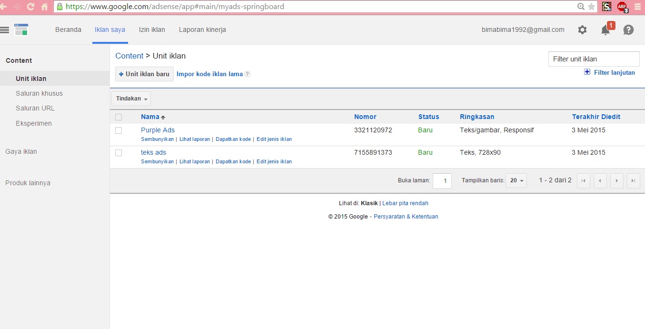Screen dimensions: 645x329
Task: Tick the select-all checkbox in table header
Action: tap(119, 117)
